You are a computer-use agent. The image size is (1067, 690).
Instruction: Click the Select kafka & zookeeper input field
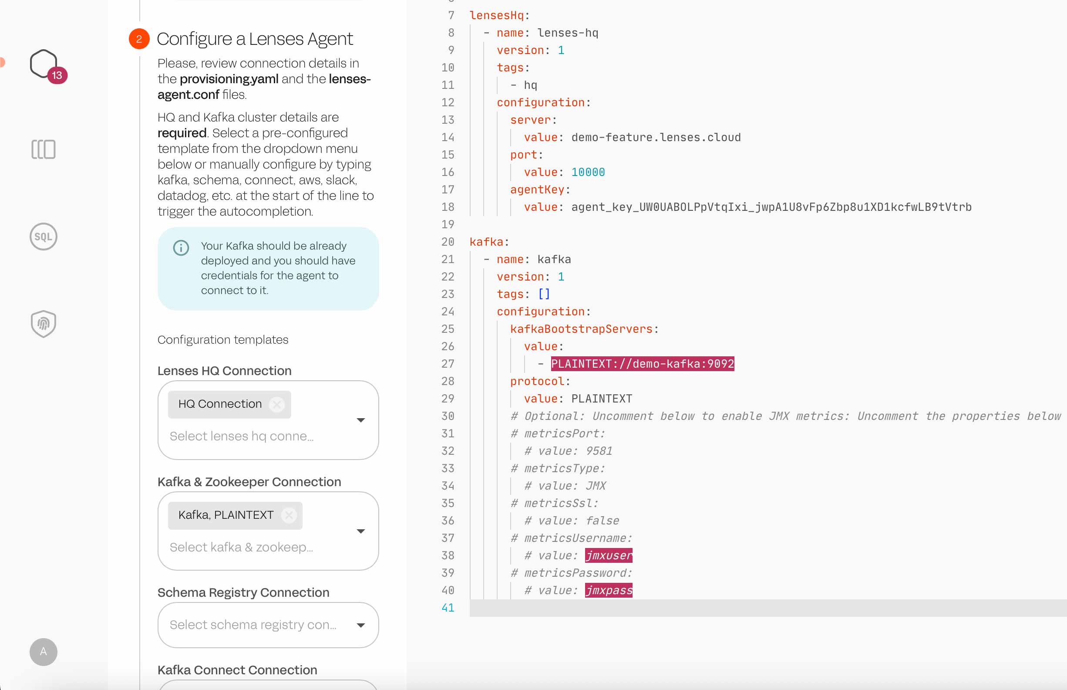tap(242, 547)
